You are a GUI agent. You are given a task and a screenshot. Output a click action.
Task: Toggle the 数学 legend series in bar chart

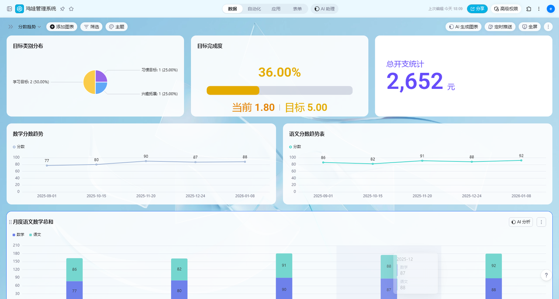(19, 234)
